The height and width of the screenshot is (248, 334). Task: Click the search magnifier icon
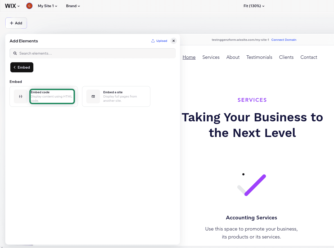pos(15,53)
